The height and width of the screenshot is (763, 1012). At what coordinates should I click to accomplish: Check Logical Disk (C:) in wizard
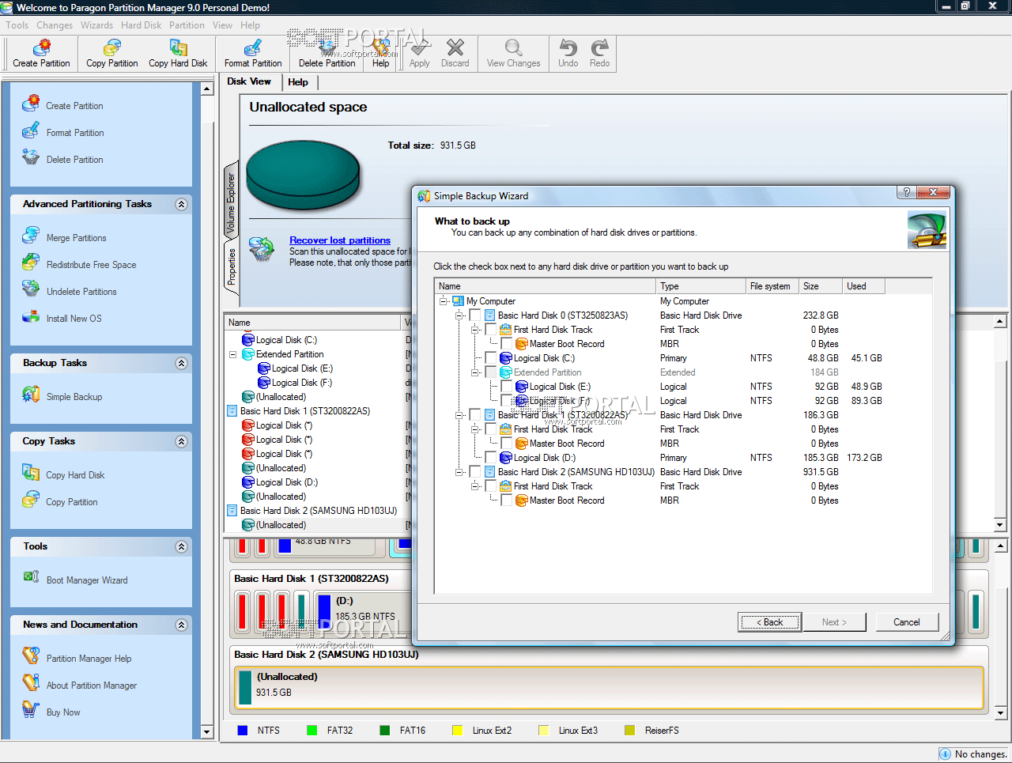[491, 358]
